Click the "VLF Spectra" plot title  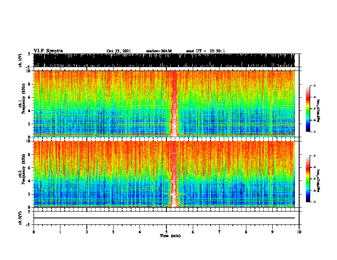point(48,51)
